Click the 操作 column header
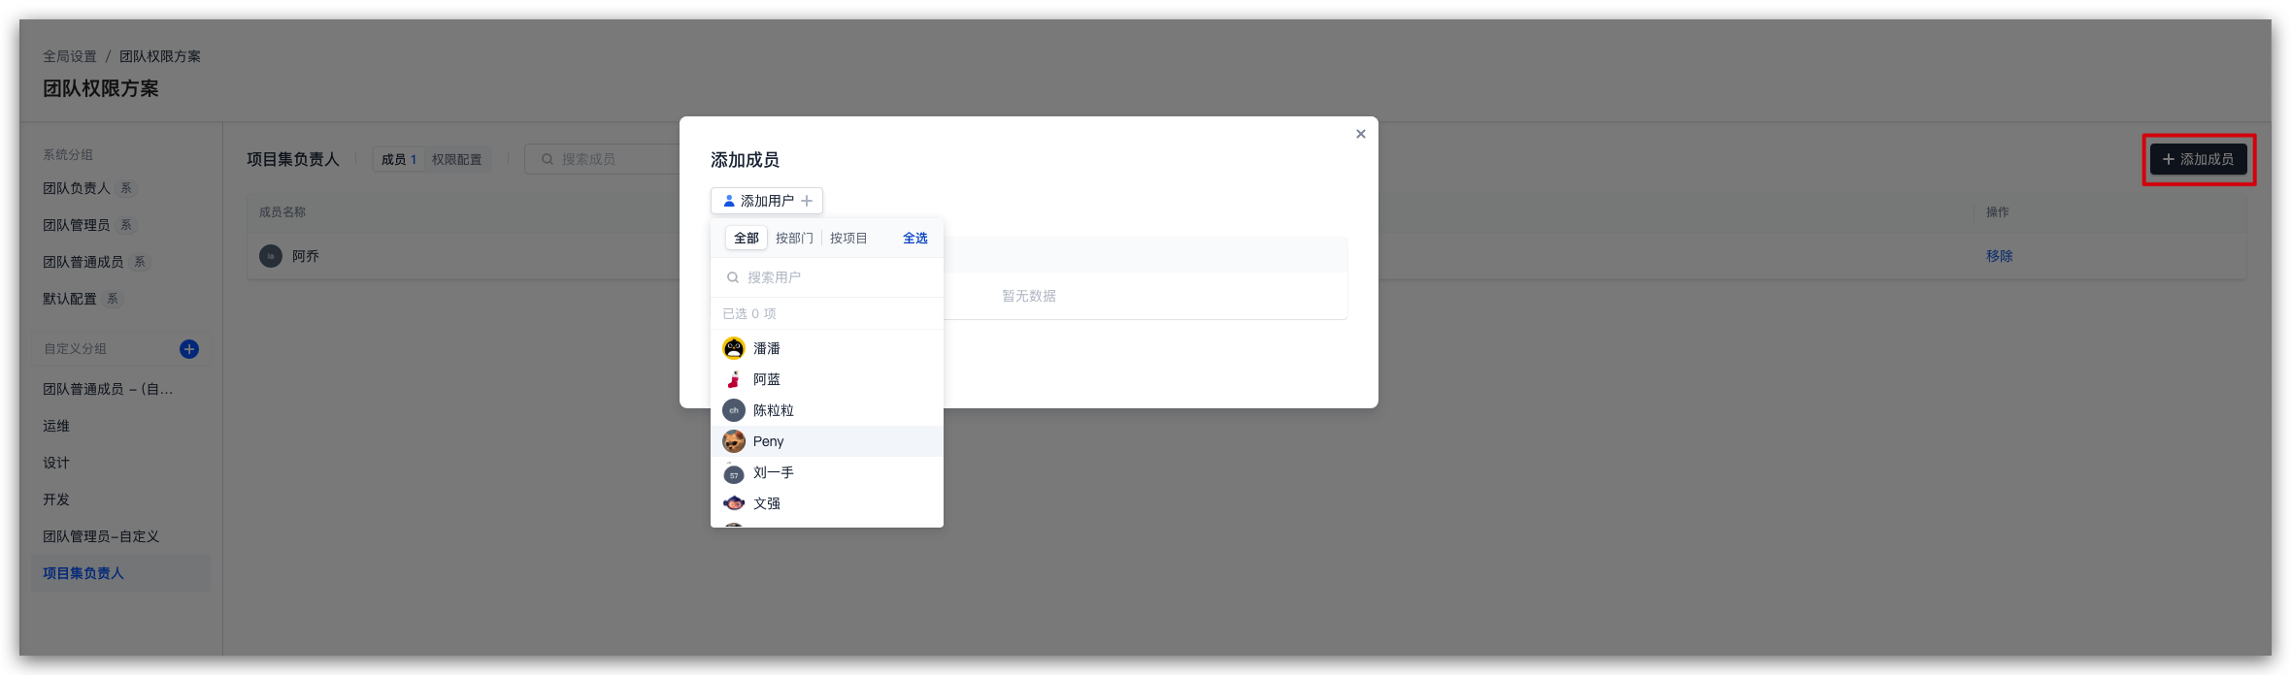This screenshot has height=675, width=2291. [1998, 211]
